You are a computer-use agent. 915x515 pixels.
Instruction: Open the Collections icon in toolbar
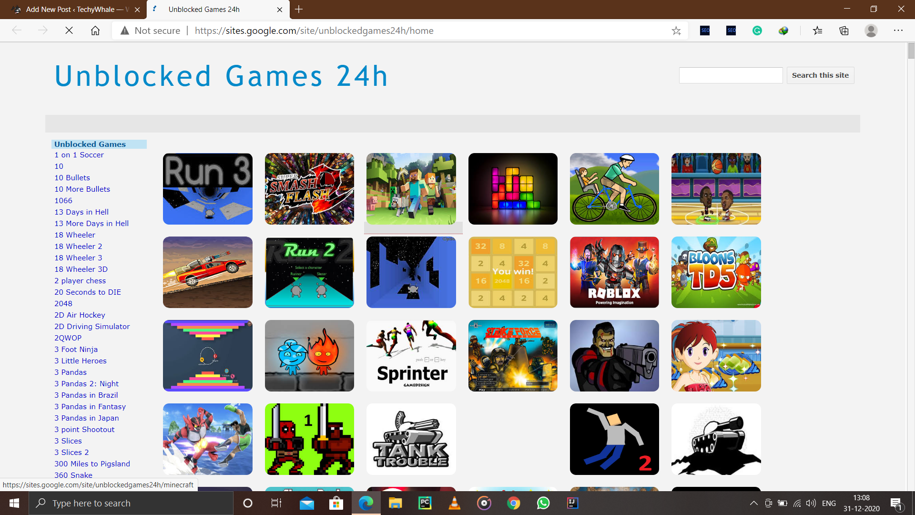click(844, 31)
